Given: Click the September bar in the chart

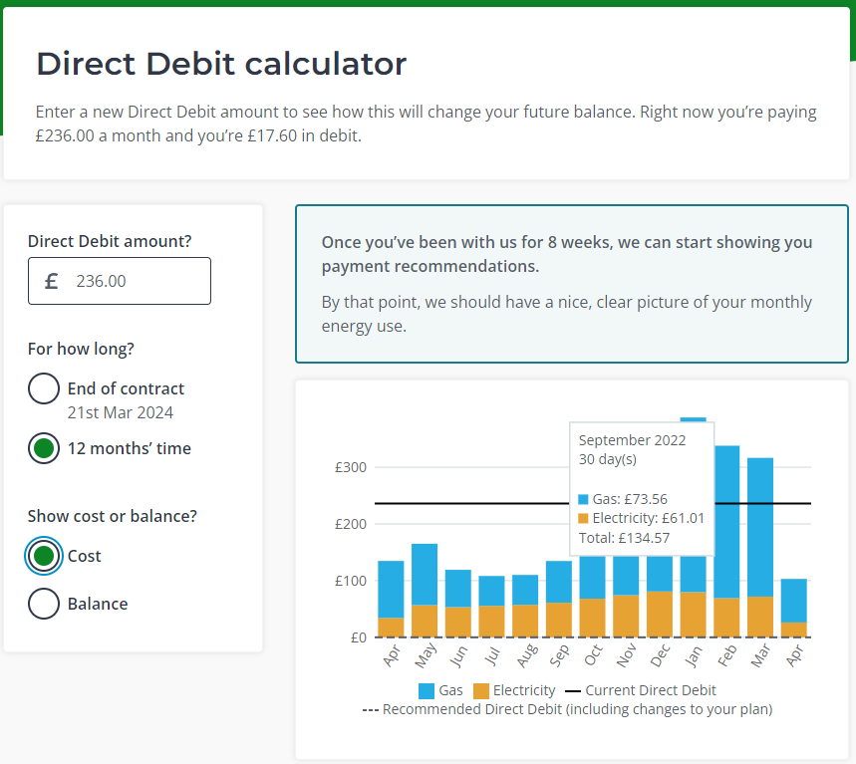Looking at the screenshot, I should (559, 600).
